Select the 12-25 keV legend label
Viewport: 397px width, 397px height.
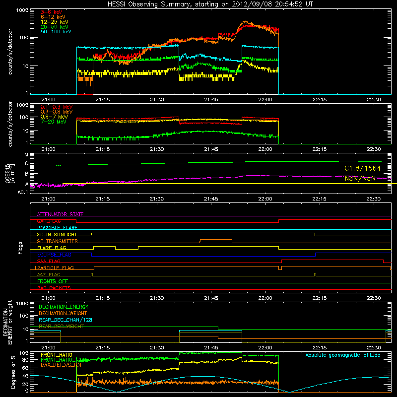pyautogui.click(x=55, y=22)
